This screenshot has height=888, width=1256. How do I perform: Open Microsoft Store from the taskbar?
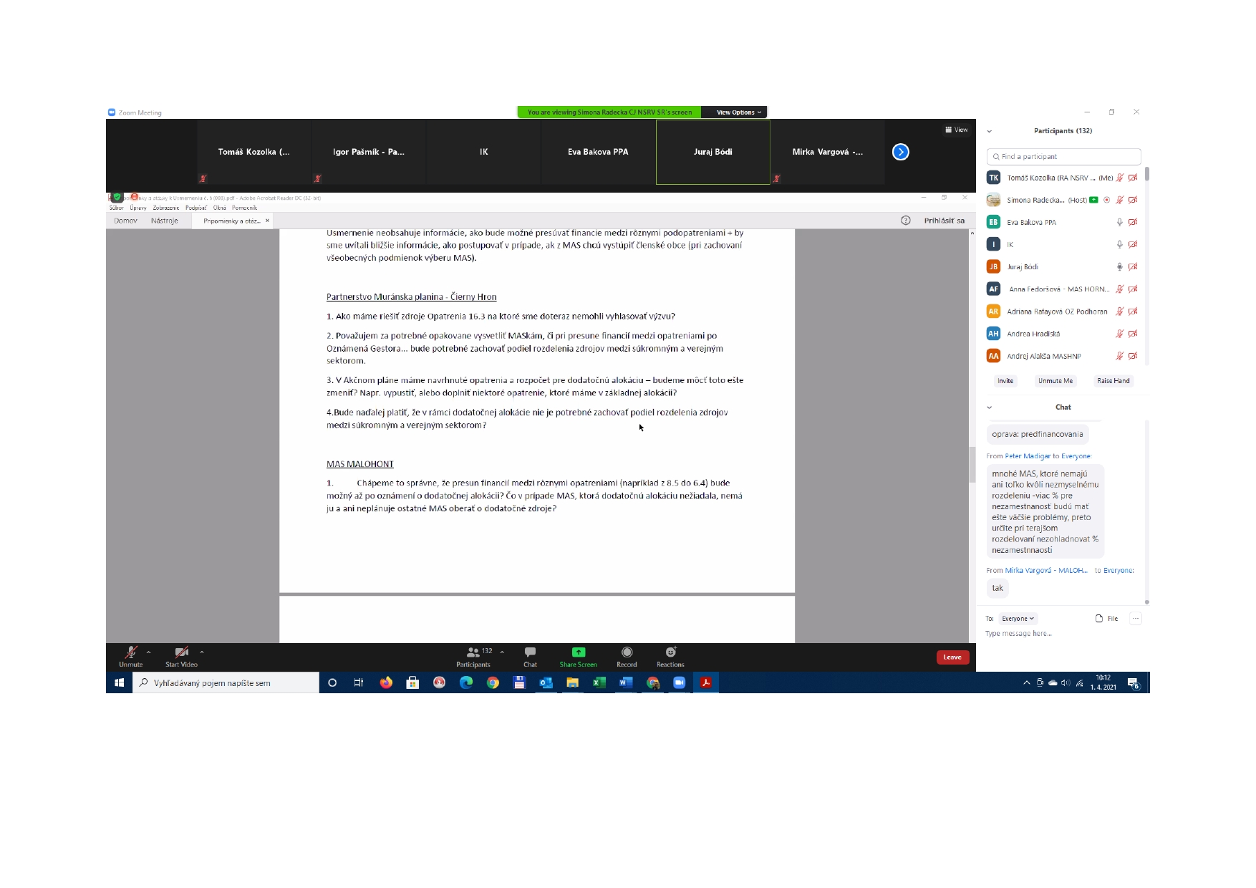[x=412, y=683]
